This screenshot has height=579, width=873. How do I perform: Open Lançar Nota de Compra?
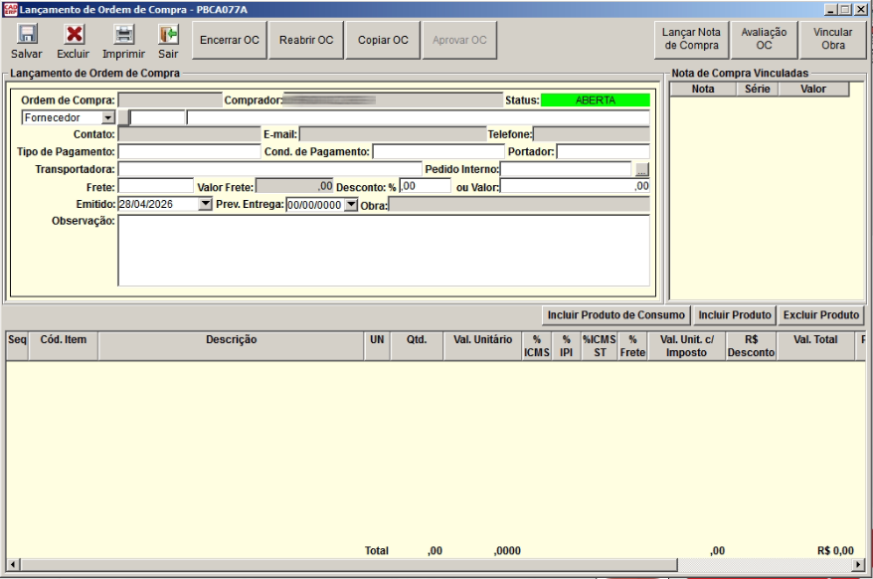[691, 39]
